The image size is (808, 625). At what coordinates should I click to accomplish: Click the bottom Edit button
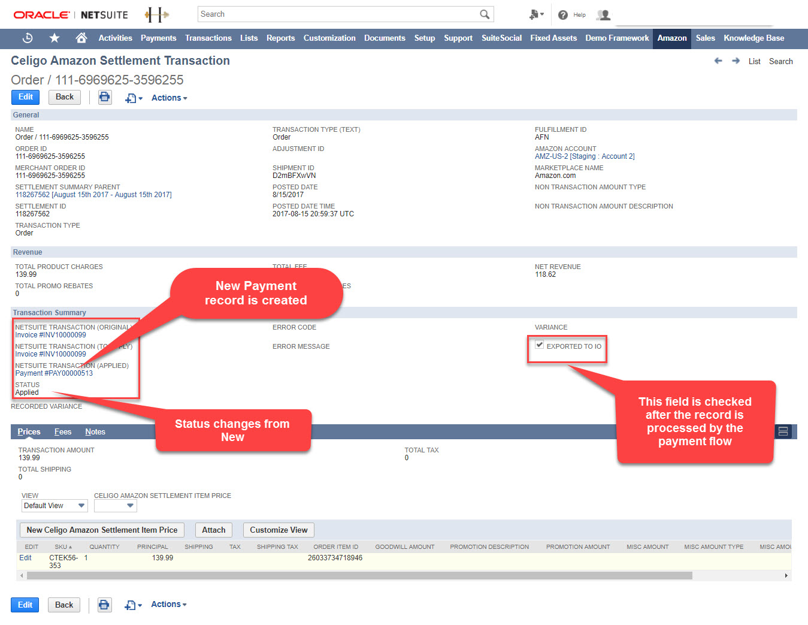pos(25,605)
